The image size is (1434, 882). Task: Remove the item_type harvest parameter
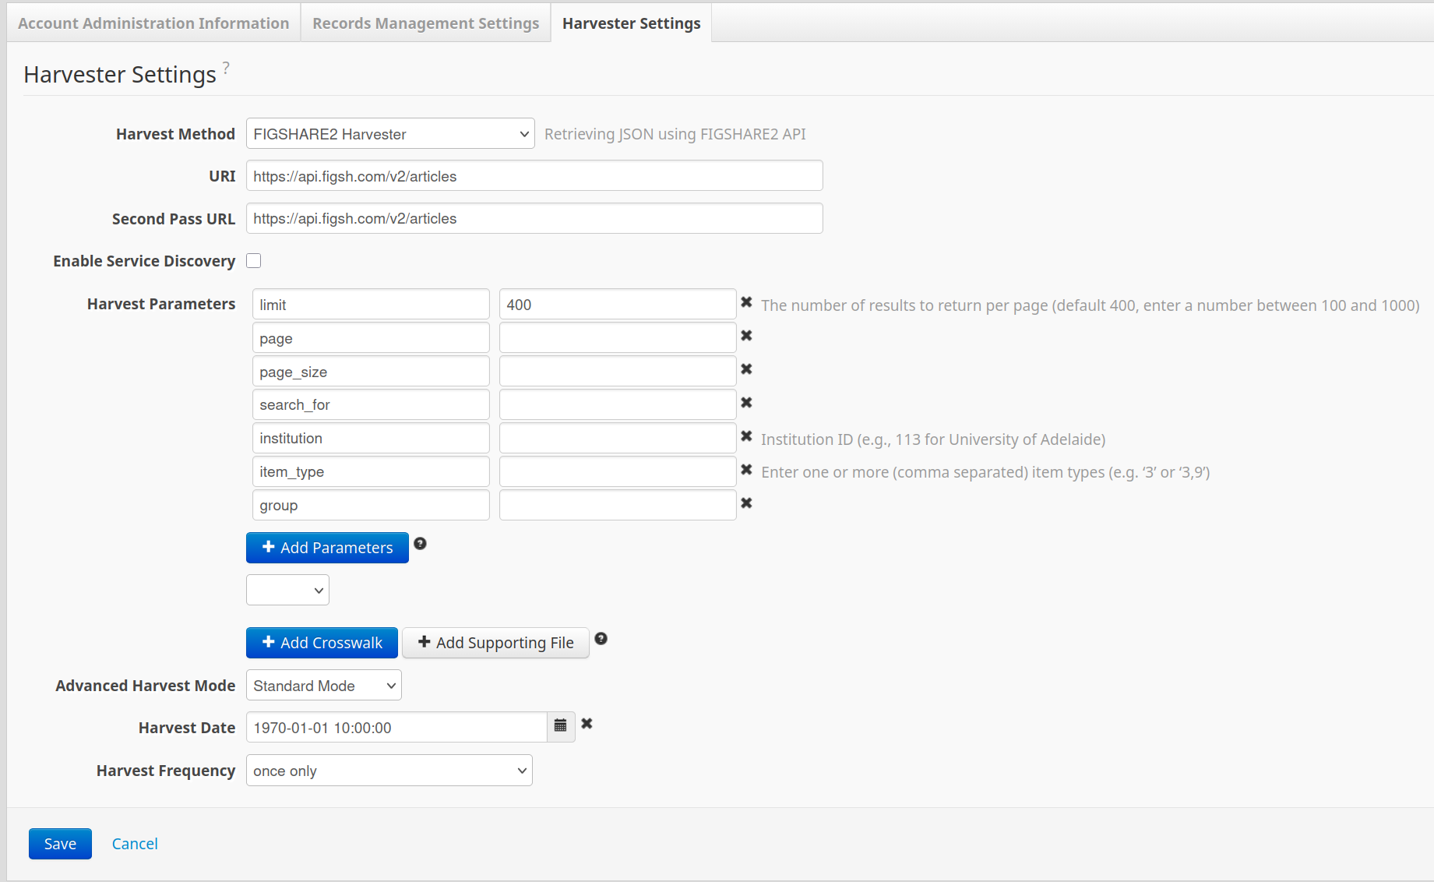tap(746, 470)
